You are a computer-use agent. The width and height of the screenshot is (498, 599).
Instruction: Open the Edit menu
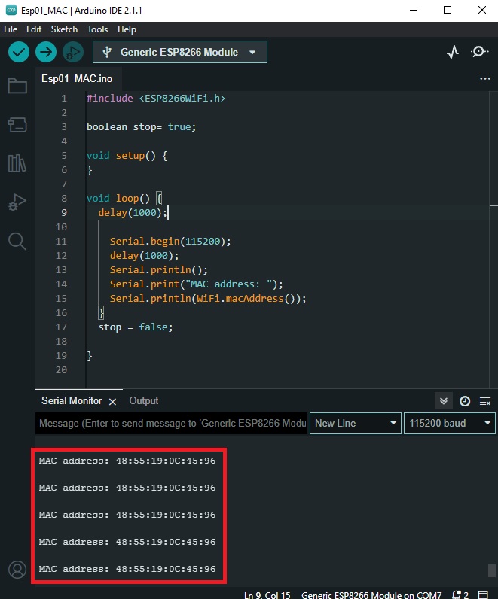coord(34,29)
